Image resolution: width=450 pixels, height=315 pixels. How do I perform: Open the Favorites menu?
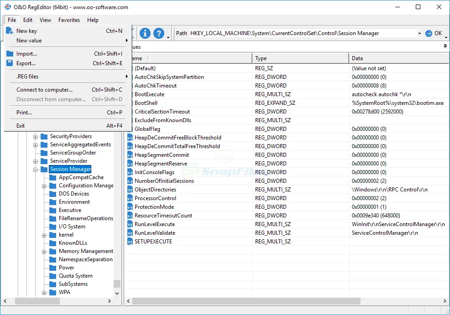[x=69, y=20]
